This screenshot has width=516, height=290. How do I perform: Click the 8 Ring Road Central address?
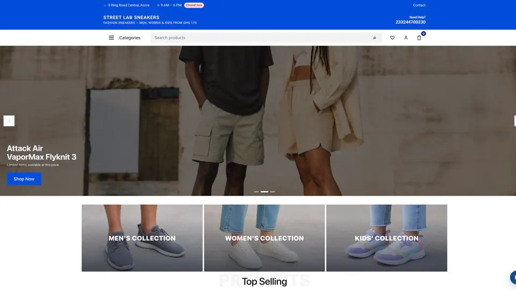pos(128,5)
